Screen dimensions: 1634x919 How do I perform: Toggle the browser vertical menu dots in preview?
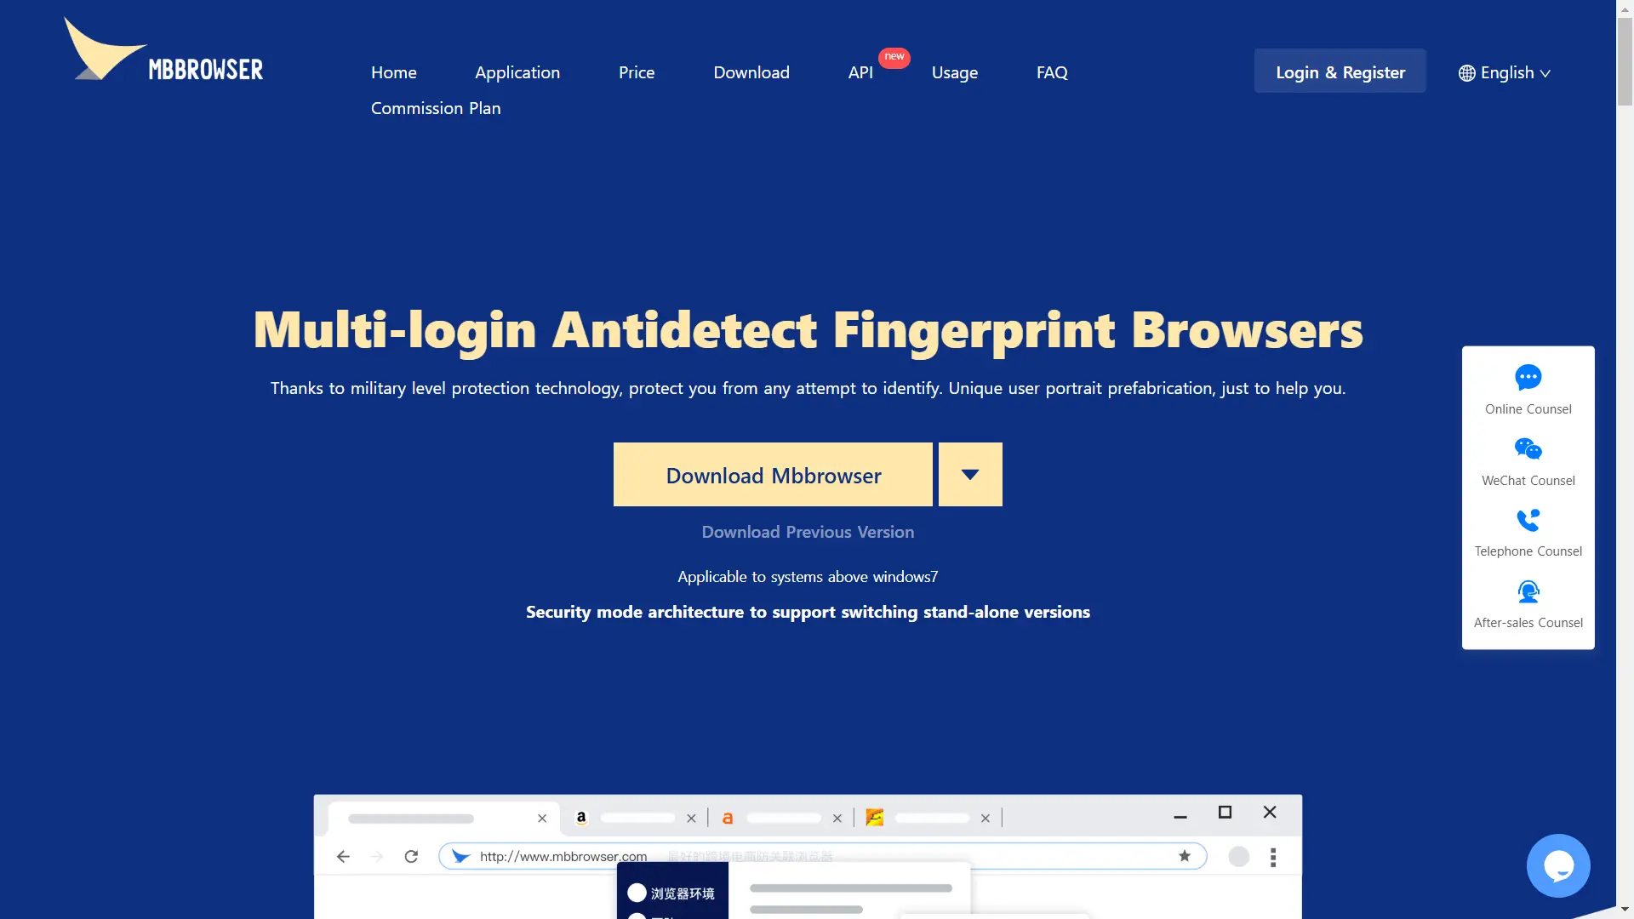[1272, 857]
